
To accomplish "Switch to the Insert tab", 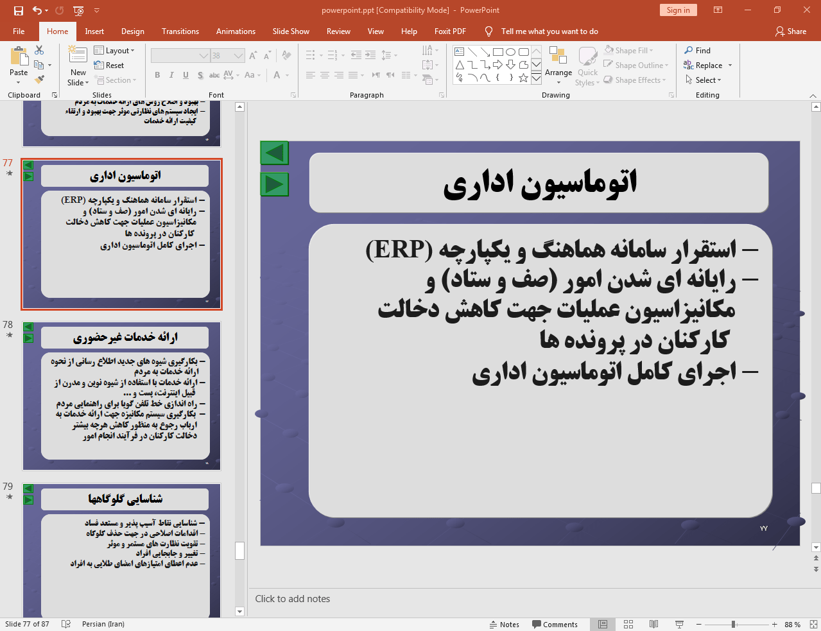I will pos(94,31).
